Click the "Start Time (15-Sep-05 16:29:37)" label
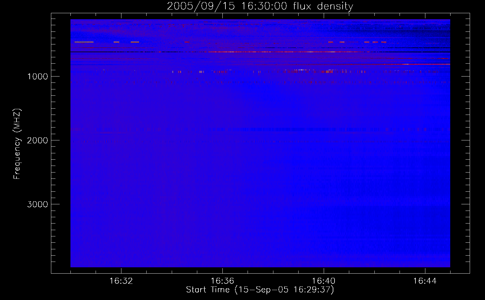Screen dimensions: 485x300 tap(260, 290)
